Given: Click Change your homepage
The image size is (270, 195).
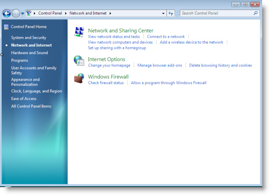Looking at the screenshot, I should [109, 65].
